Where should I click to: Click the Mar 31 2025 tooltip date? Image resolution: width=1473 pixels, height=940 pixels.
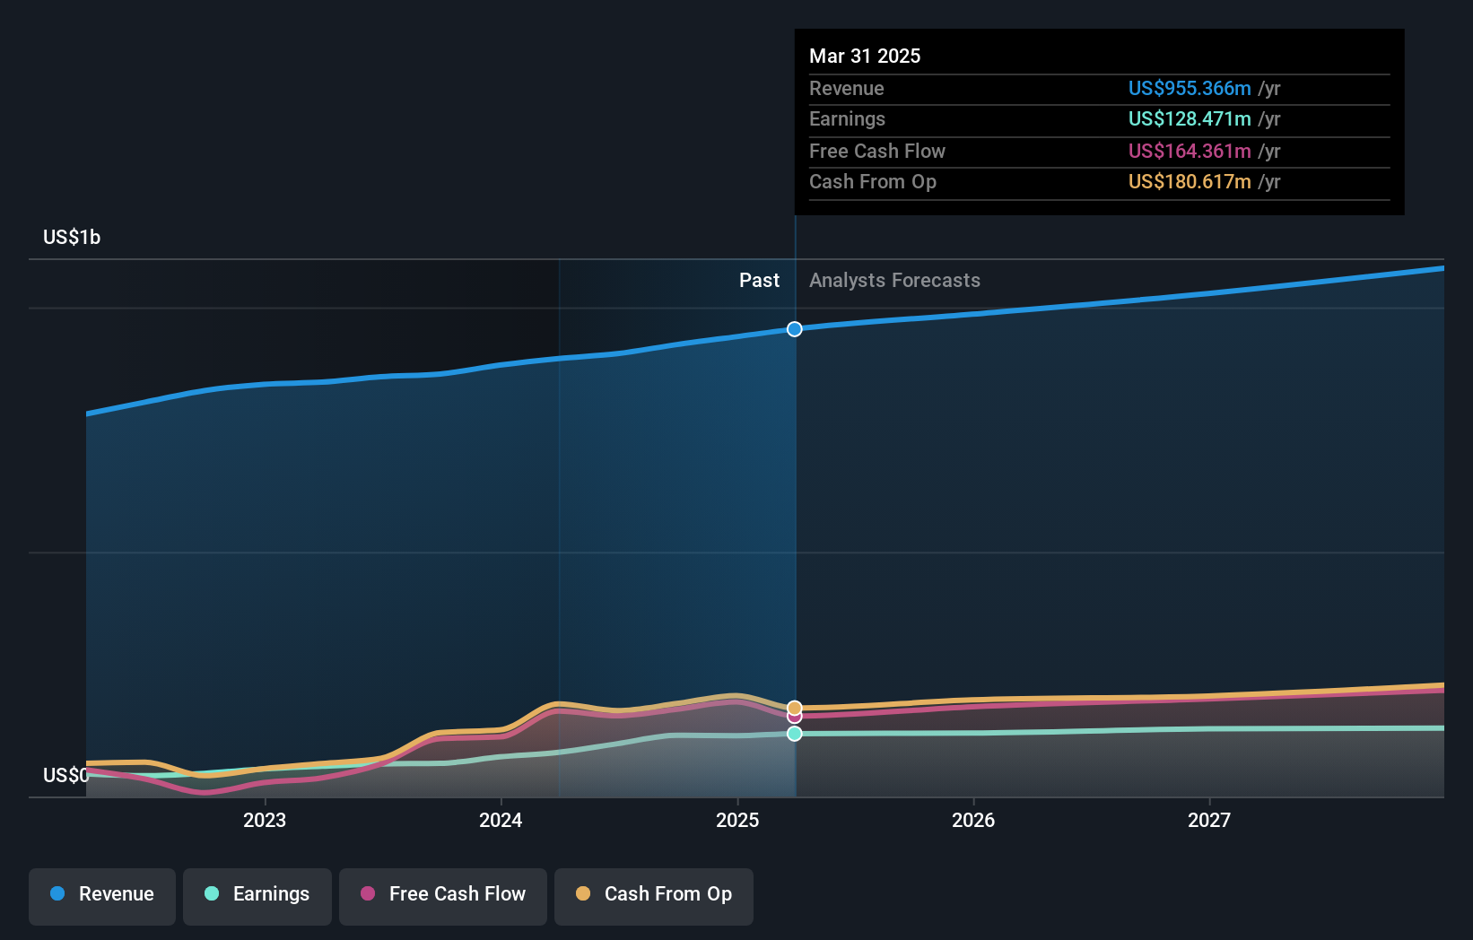pyautogui.click(x=865, y=56)
